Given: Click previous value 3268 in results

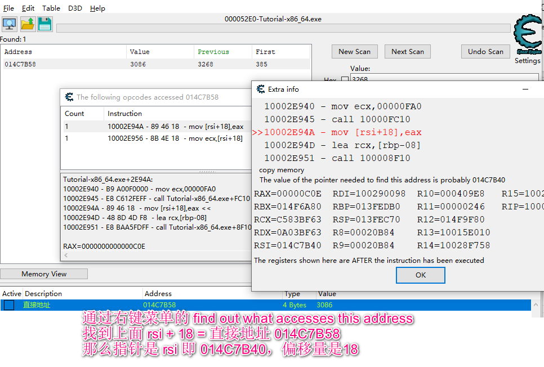Looking at the screenshot, I should (206, 64).
